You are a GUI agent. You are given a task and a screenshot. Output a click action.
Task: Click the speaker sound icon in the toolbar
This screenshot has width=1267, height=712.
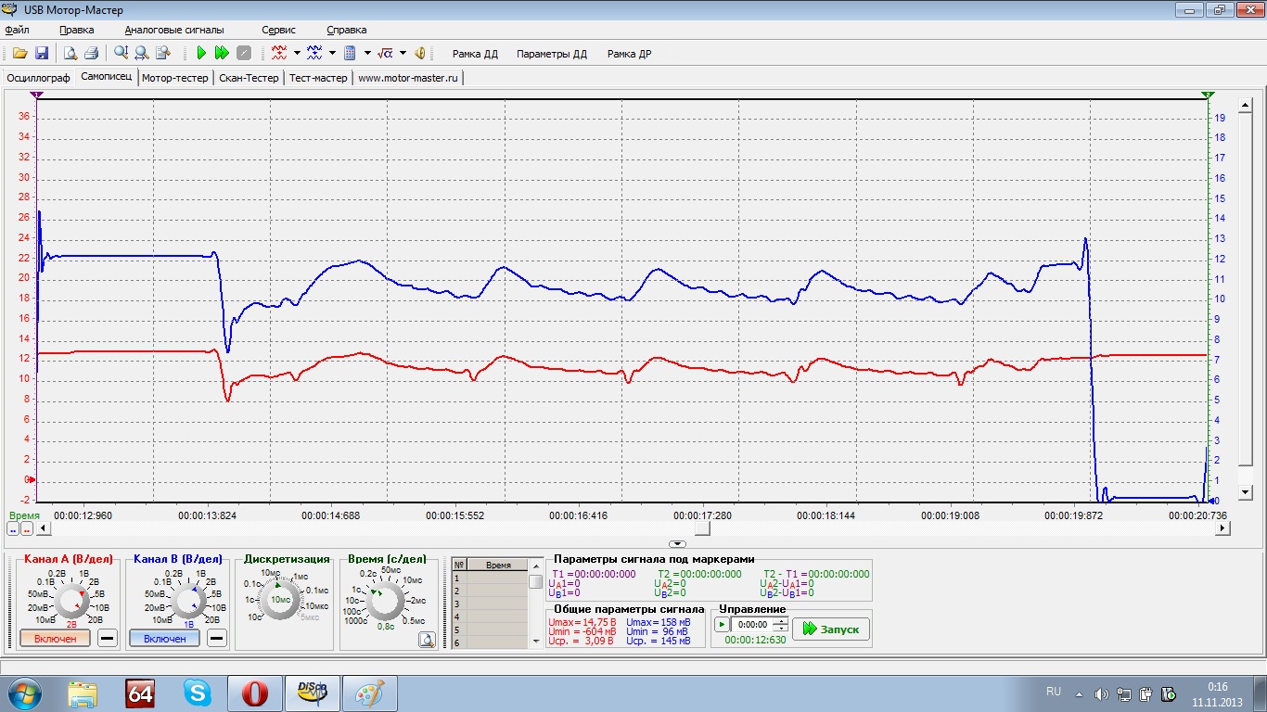[x=419, y=54]
